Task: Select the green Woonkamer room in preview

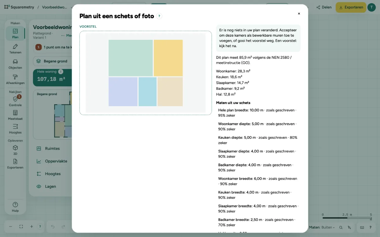Action: (x=130, y=58)
